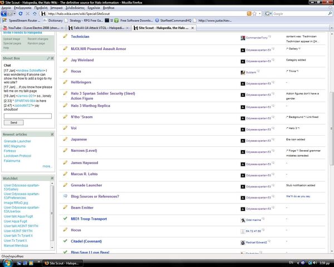Open the Επεξεργασία menu
The width and height of the screenshot is (334, 267).
pyautogui.click(x=23, y=8)
